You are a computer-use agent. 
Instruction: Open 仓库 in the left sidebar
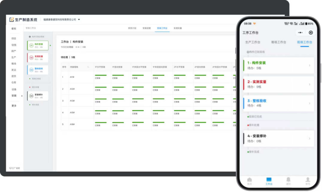tap(13, 82)
